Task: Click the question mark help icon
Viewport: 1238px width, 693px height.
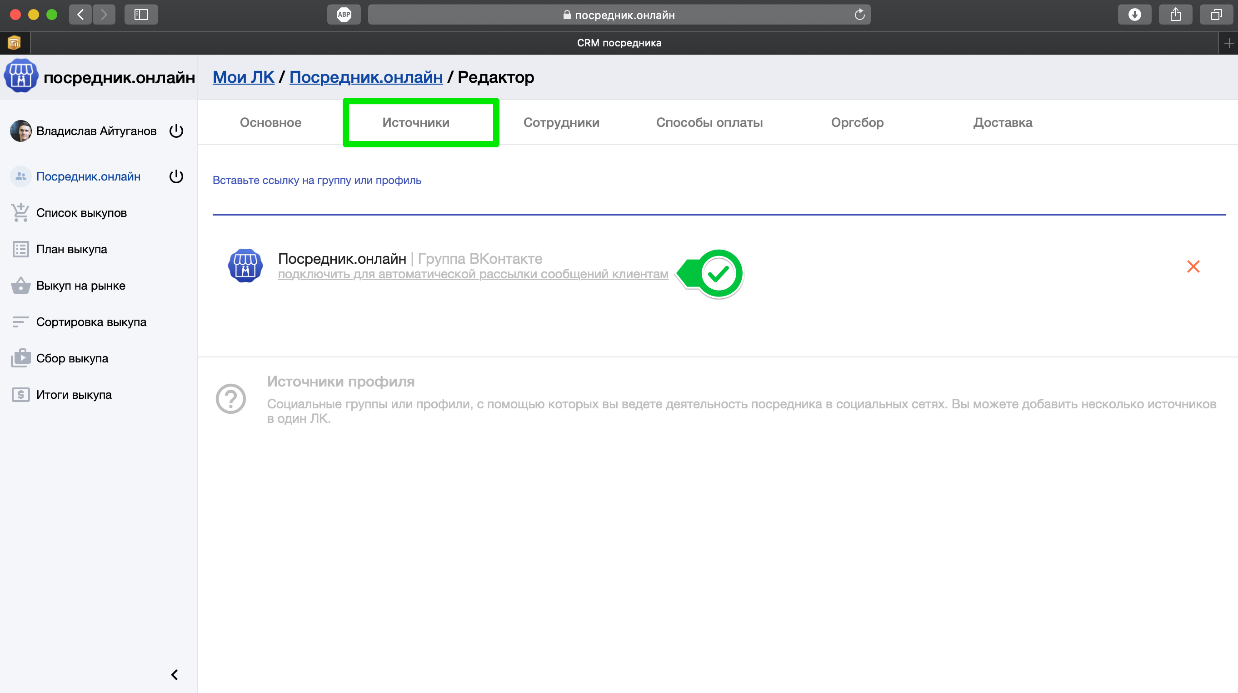Action: coord(231,399)
